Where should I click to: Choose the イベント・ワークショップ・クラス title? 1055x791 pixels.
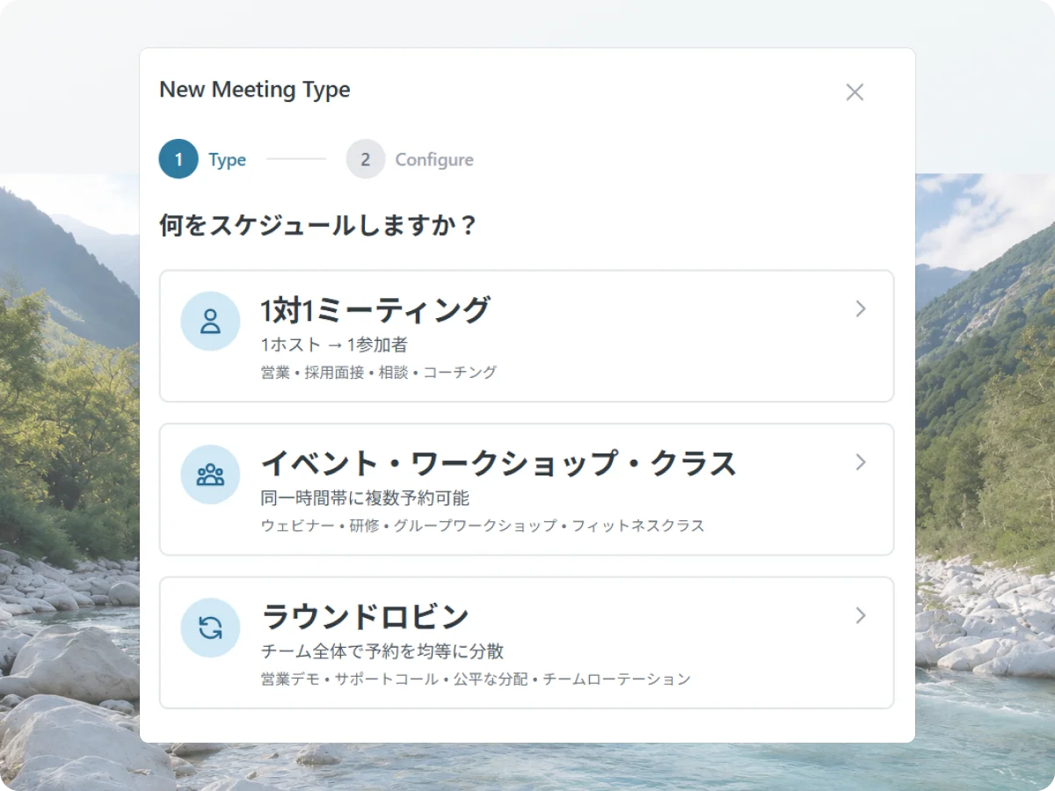click(x=498, y=463)
